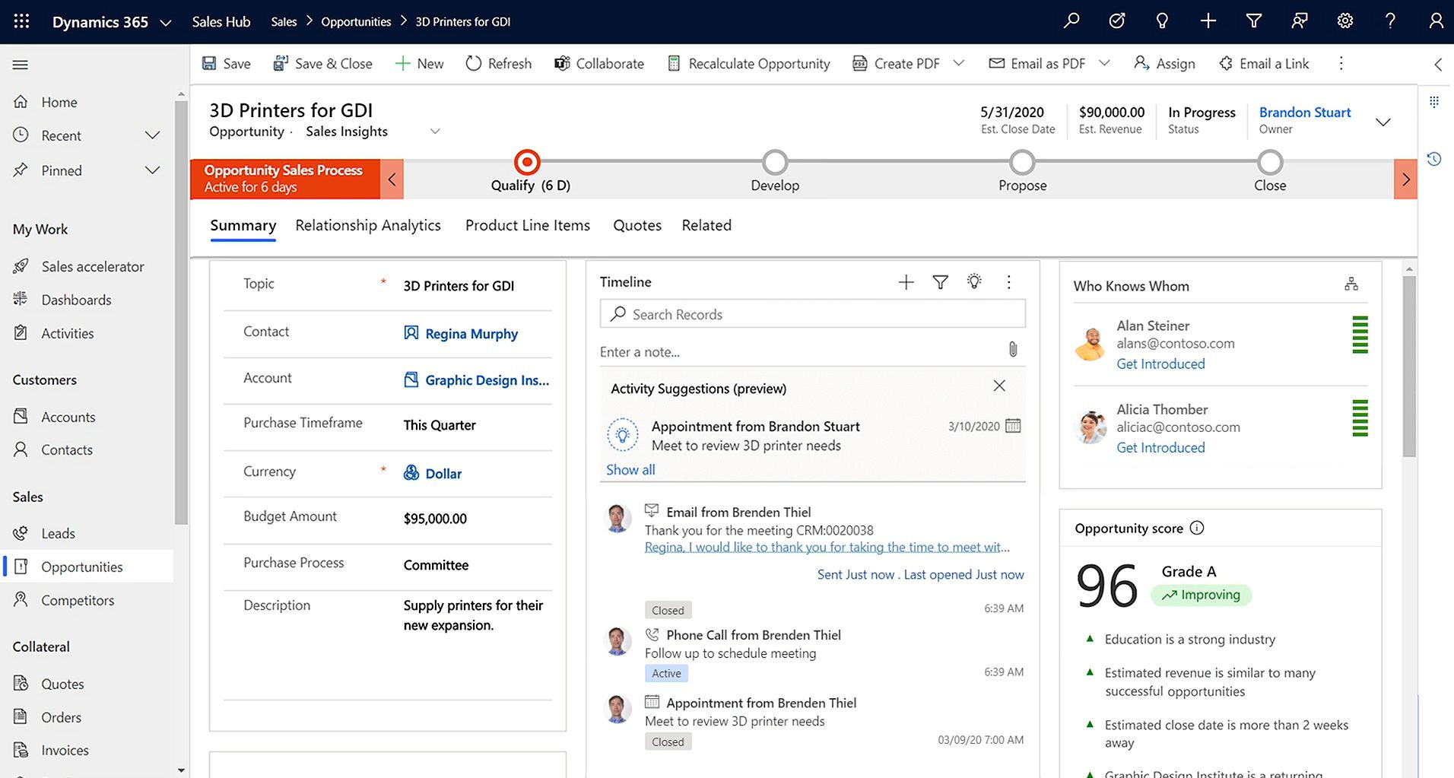Toggle the left navigation hamburger menu
The image size is (1454, 778).
21,65
